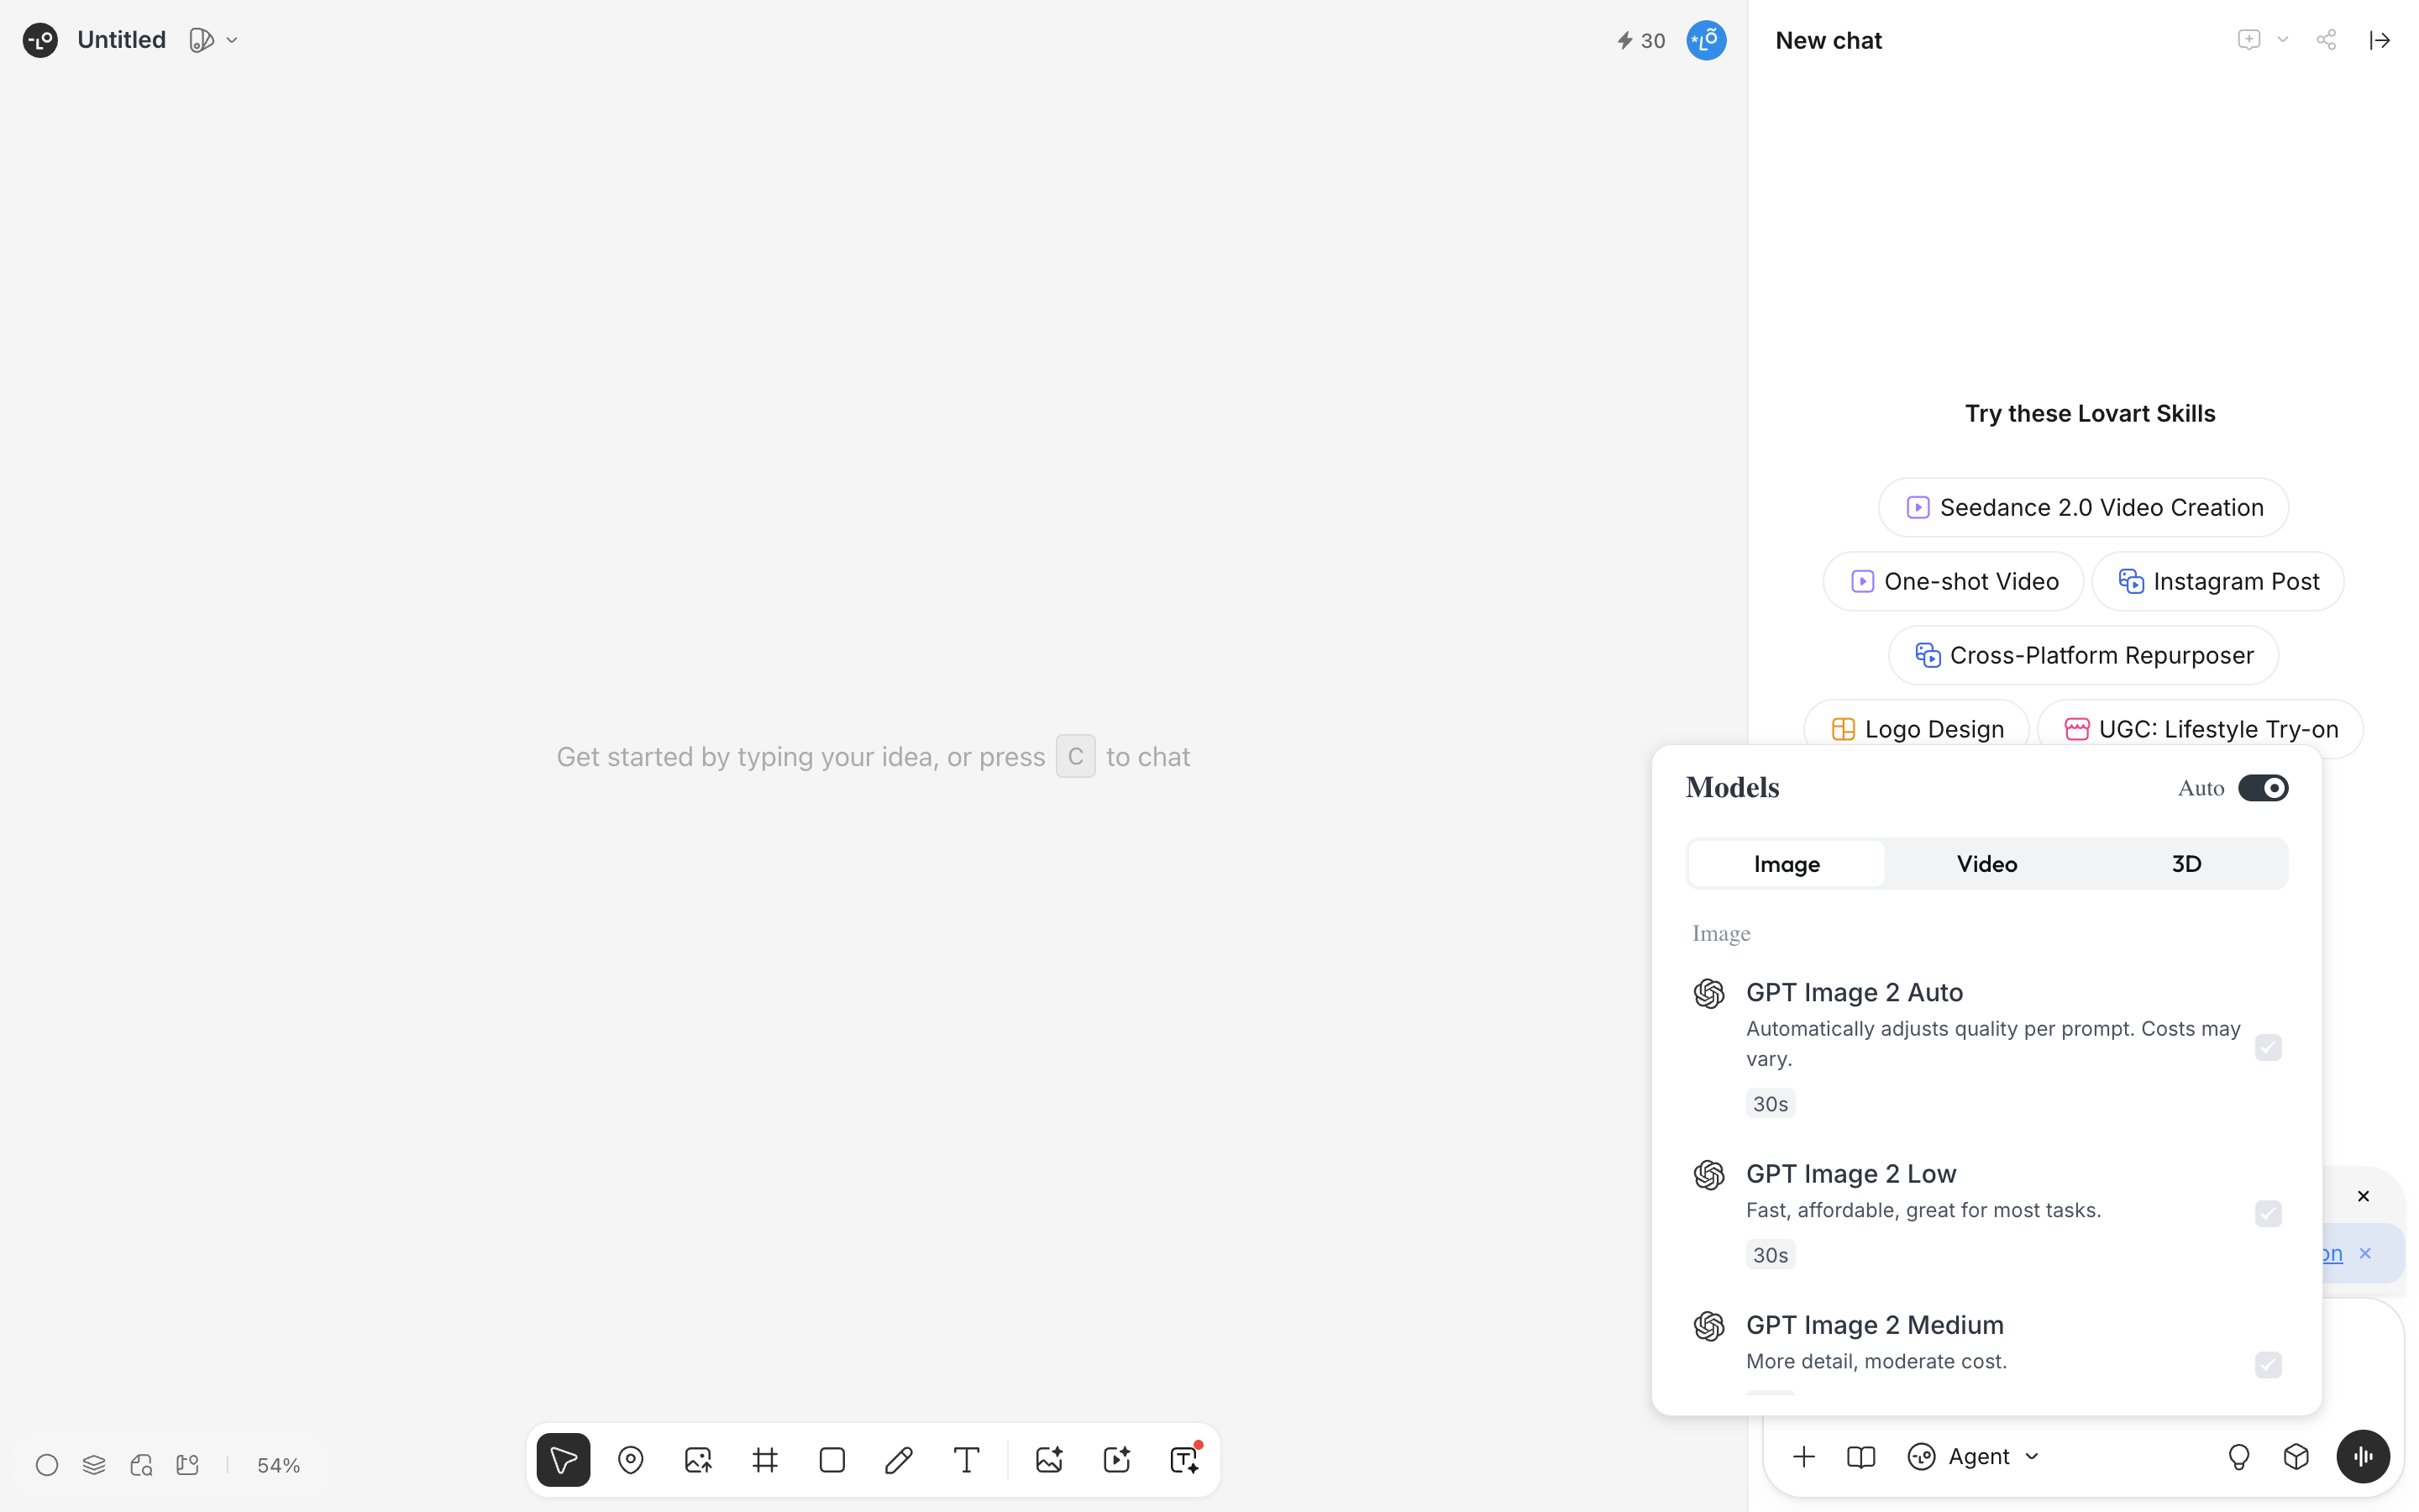Click the share icon in chat header
Viewport: 2419px width, 1512px height.
(x=2326, y=40)
